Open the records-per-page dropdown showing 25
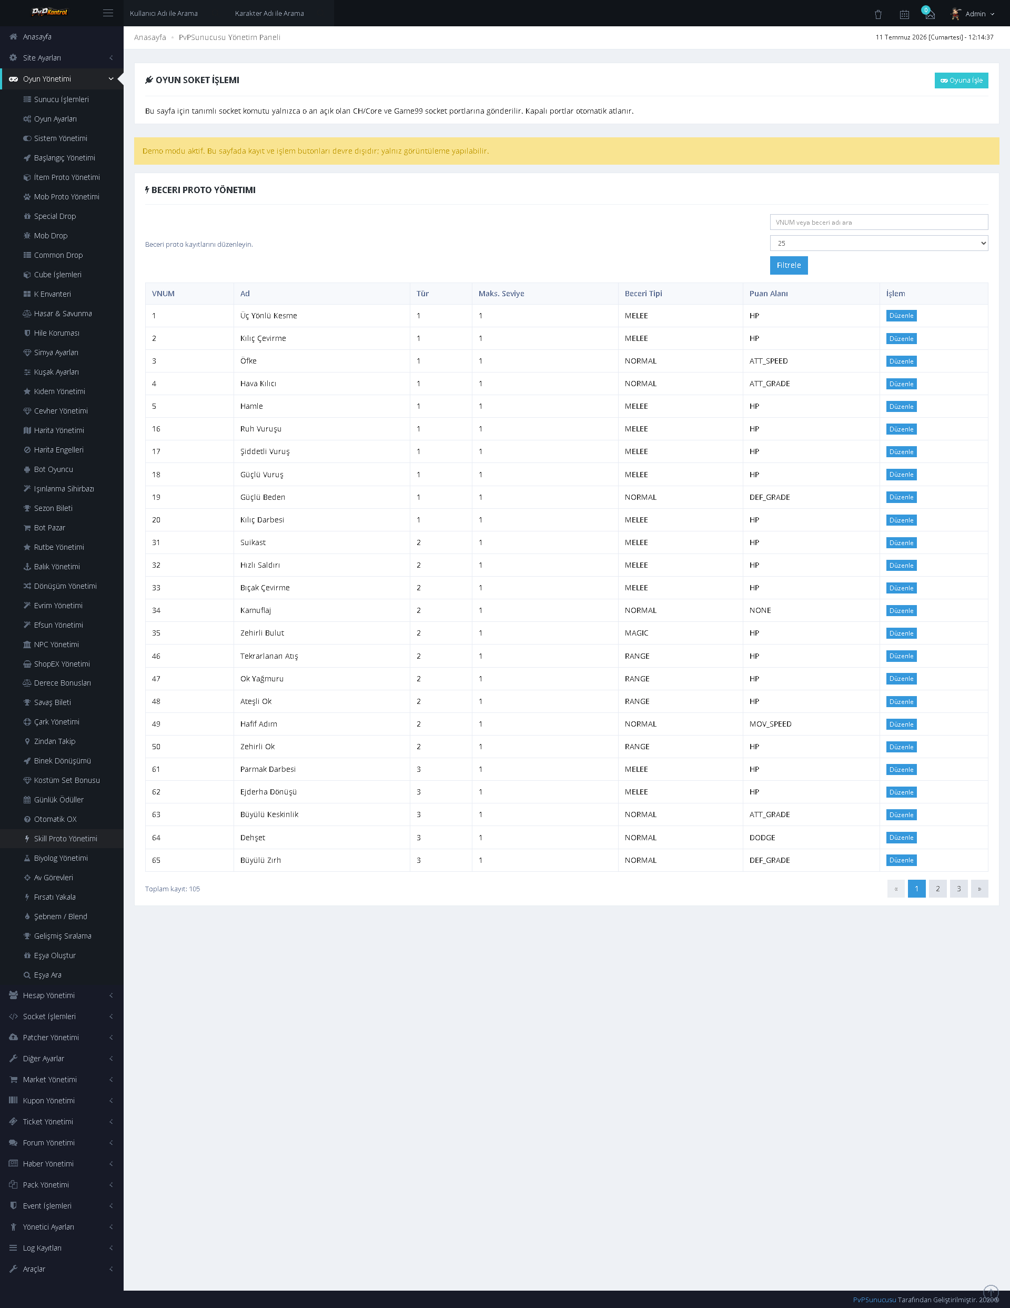This screenshot has height=1308, width=1010. click(878, 243)
